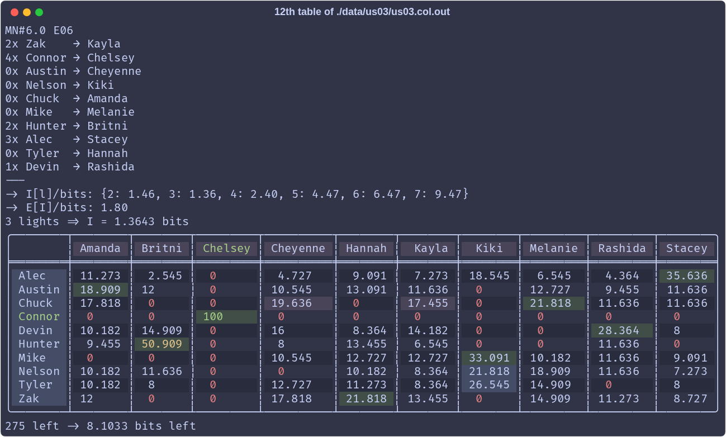Click the Chuck row label

(39, 303)
